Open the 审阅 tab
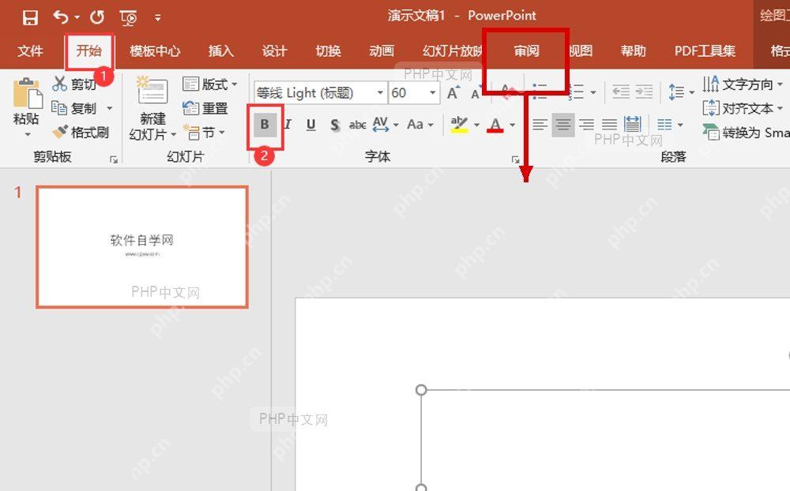Viewport: 790px width, 491px height. (x=526, y=51)
